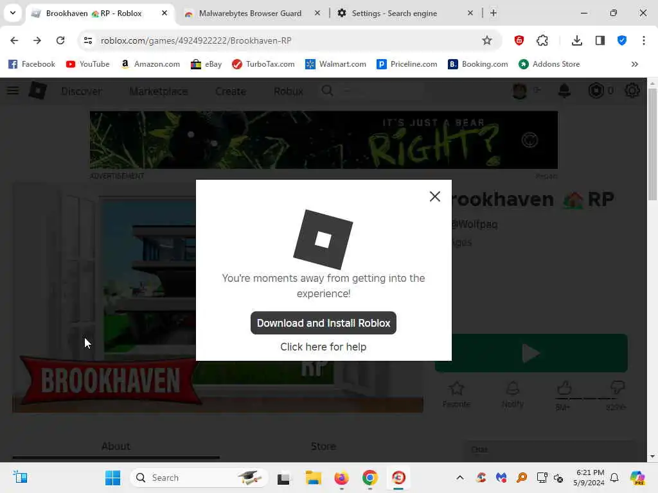Open a new browser tab

click(493, 13)
